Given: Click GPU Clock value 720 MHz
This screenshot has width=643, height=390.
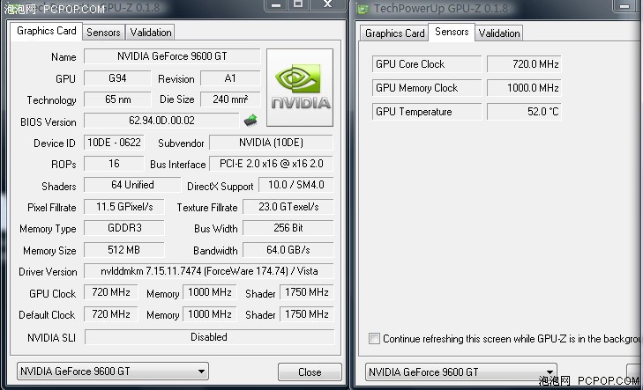Looking at the screenshot, I should (x=111, y=292).
